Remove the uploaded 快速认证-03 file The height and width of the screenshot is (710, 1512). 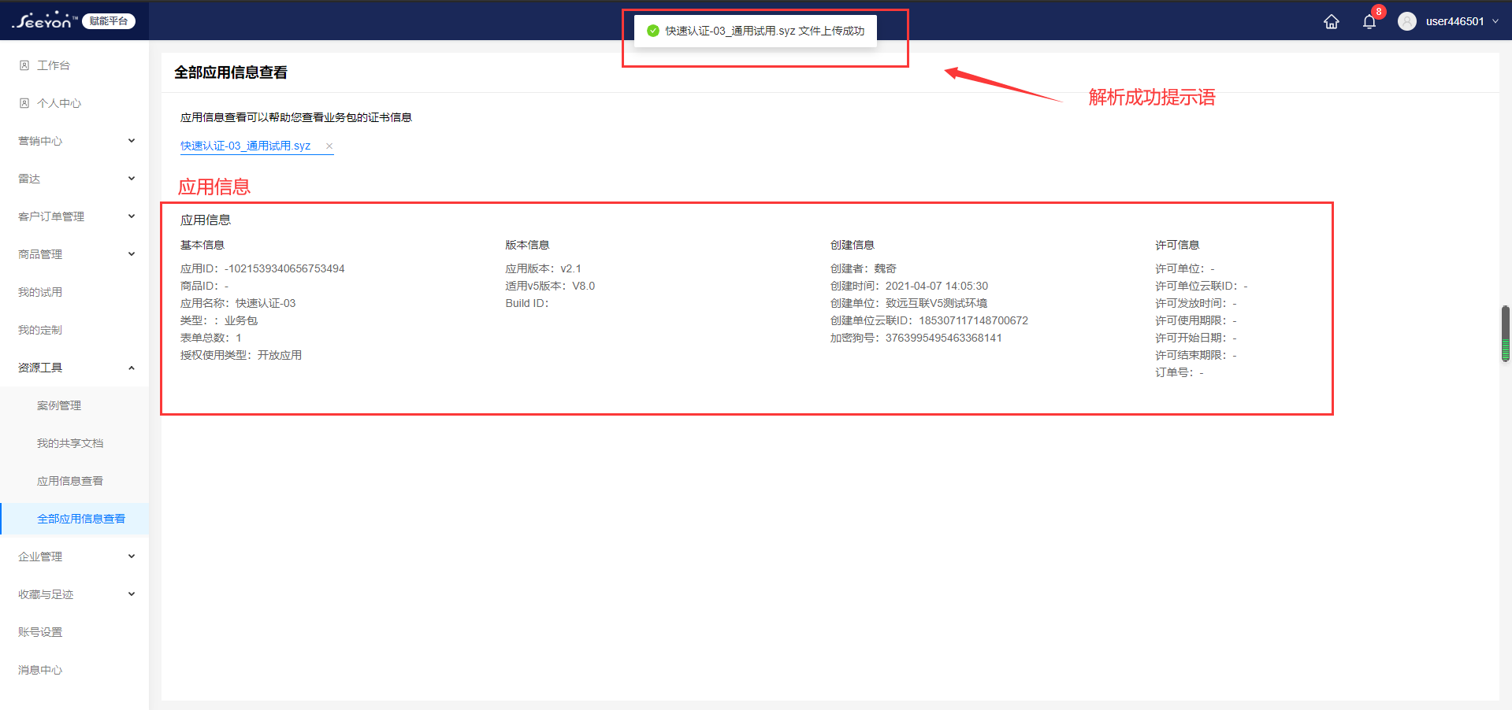click(329, 146)
